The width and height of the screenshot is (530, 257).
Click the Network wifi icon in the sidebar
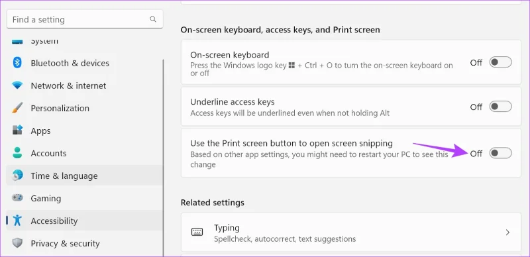coord(17,85)
